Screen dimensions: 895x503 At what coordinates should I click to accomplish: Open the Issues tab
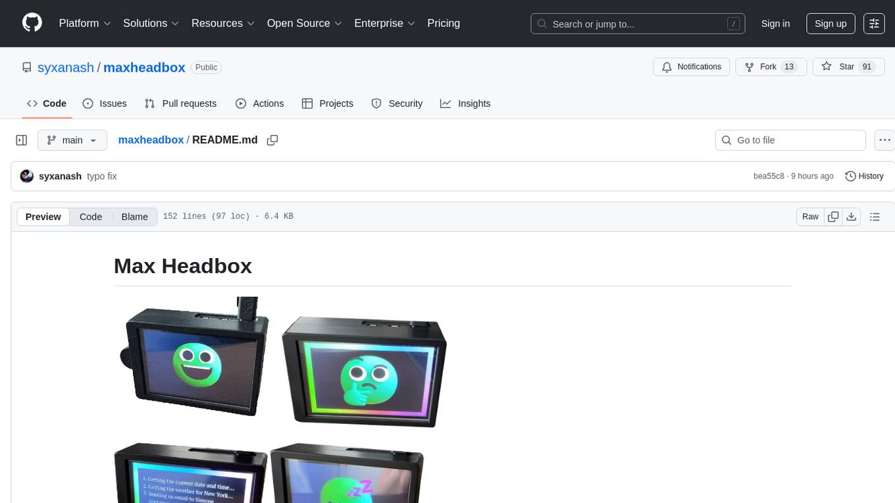105,103
